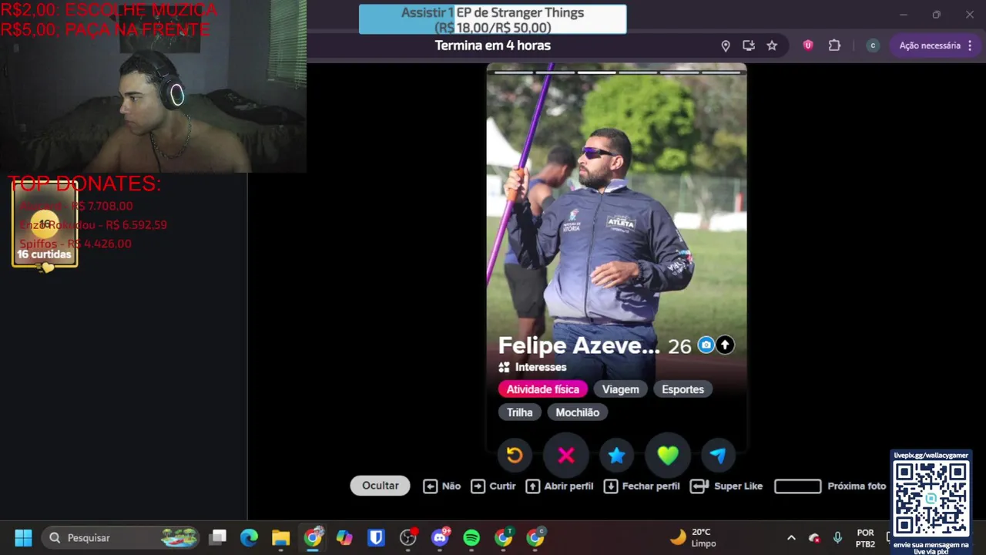Viewport: 986px width, 555px height.
Task: Click the Ação necessária button
Action: coord(930,45)
